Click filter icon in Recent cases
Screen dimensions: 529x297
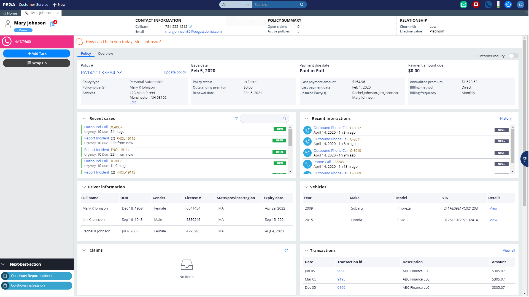[x=236, y=119]
